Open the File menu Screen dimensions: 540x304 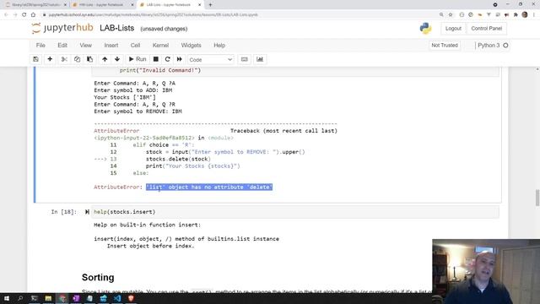point(40,45)
